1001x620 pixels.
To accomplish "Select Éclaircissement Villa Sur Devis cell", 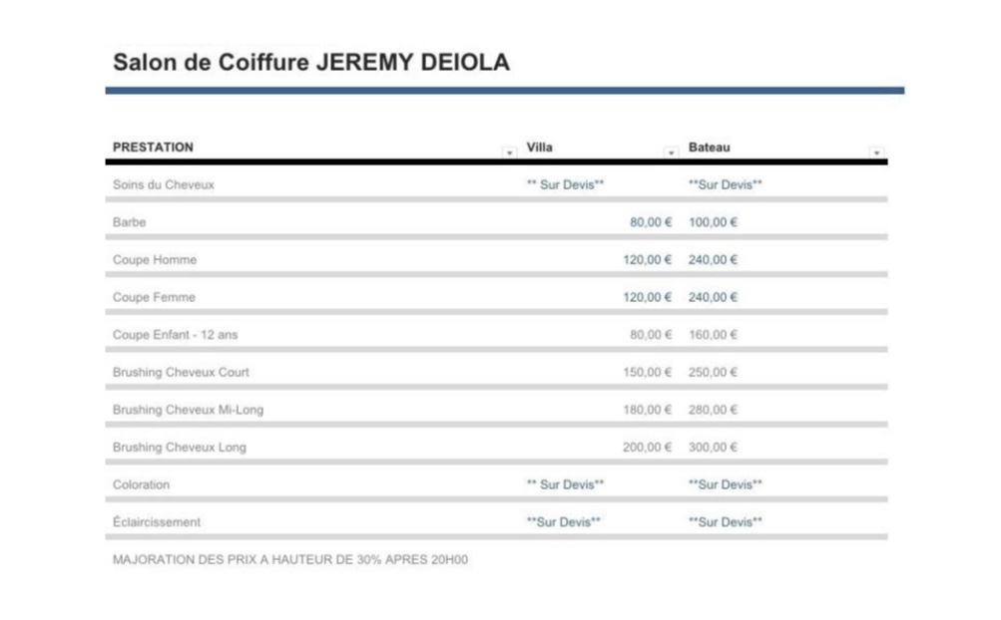I will 563,522.
